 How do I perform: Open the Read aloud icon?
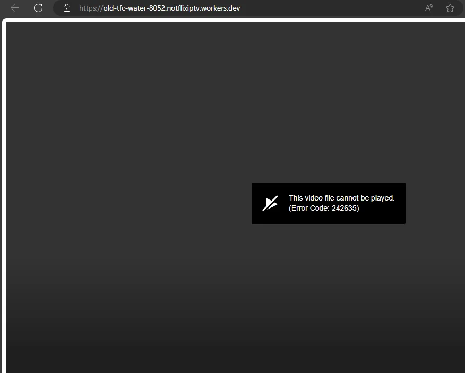point(429,8)
